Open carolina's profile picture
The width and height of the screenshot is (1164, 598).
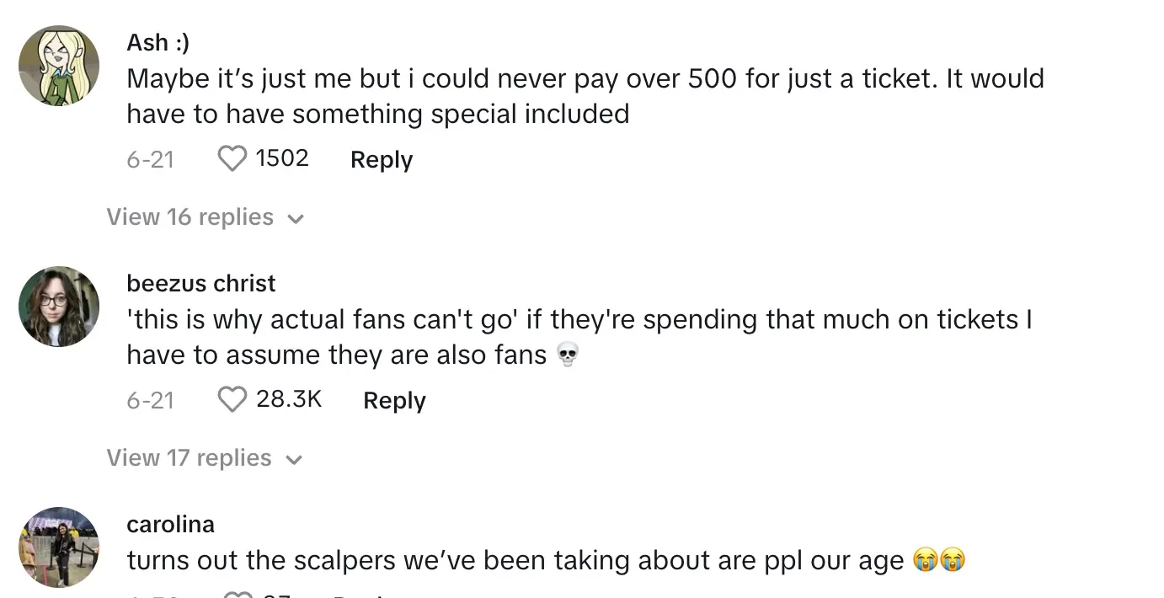59,547
